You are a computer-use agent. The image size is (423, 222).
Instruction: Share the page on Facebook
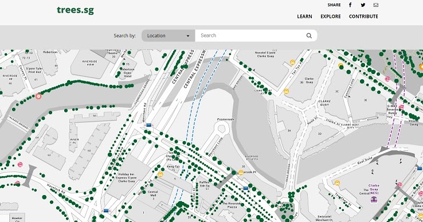[350, 5]
